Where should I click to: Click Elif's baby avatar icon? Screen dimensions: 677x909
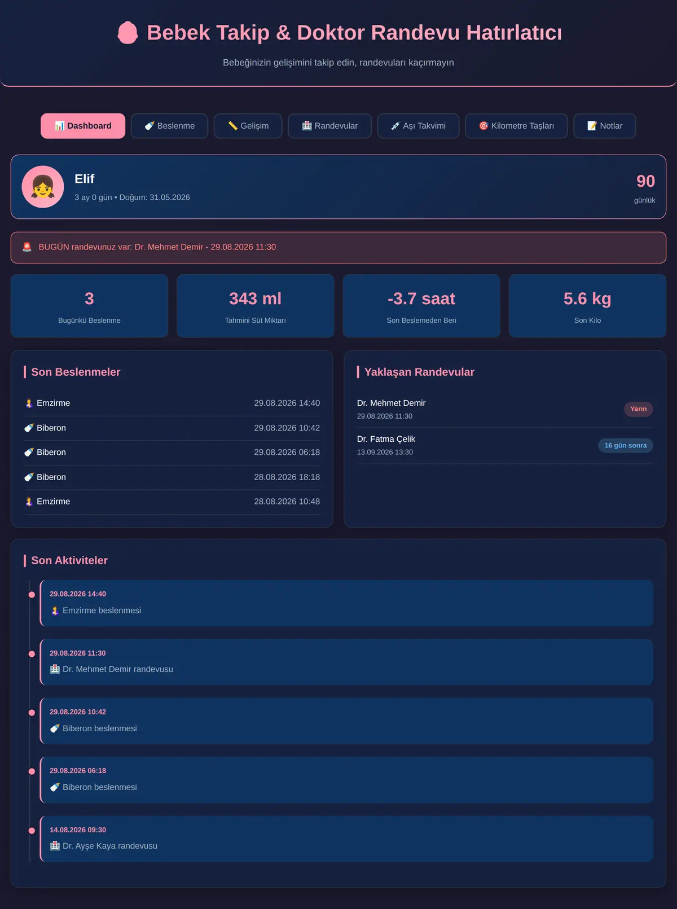coord(43,187)
